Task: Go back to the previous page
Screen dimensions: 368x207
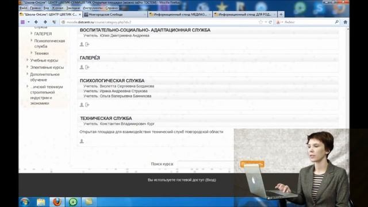Action: pos(36,22)
